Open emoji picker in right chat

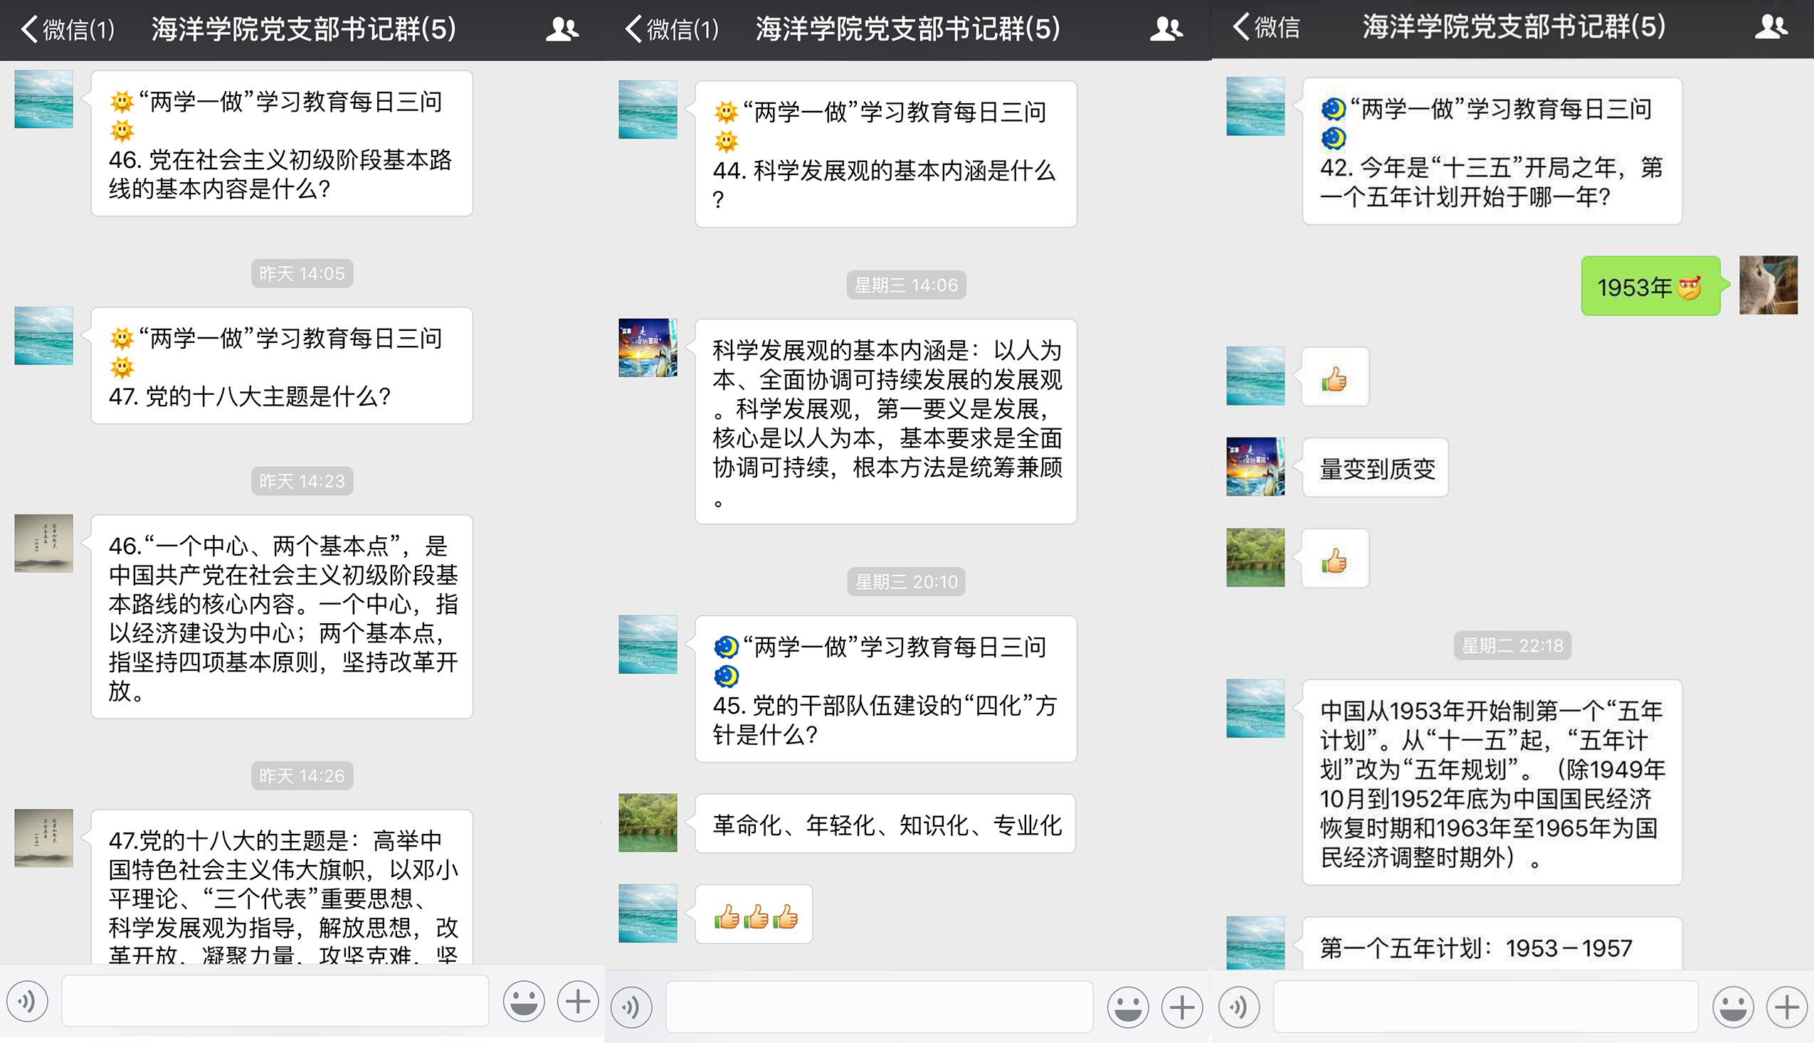pos(1732,1007)
